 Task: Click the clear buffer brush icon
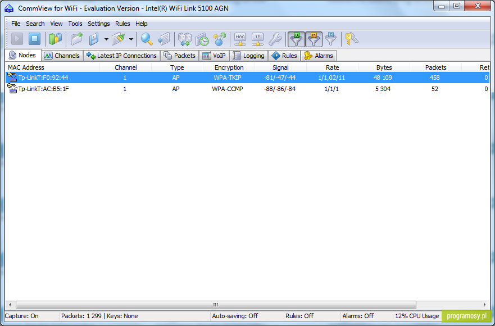click(119, 39)
